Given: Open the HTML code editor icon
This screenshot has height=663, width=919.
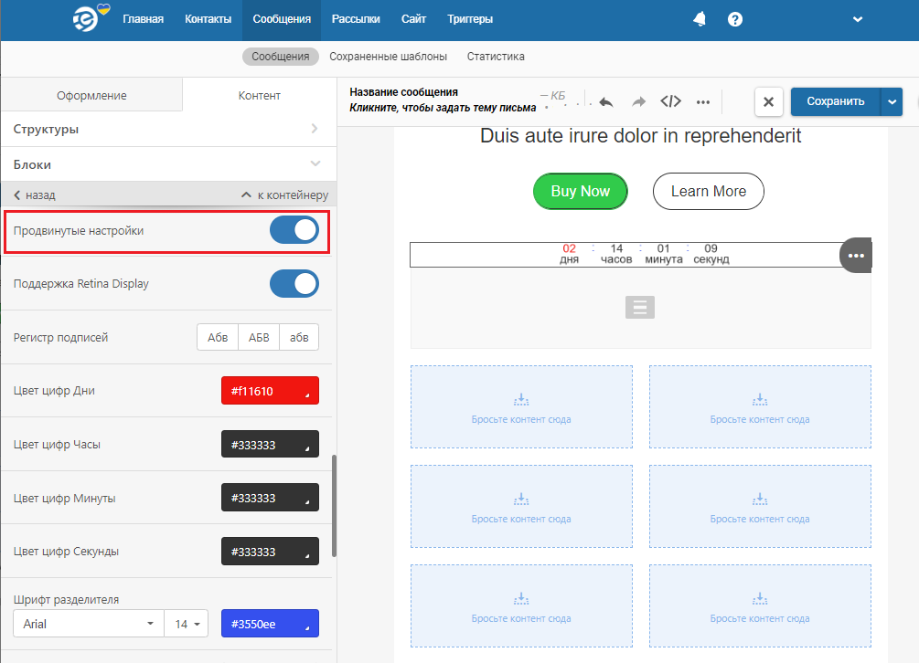Looking at the screenshot, I should tap(670, 101).
